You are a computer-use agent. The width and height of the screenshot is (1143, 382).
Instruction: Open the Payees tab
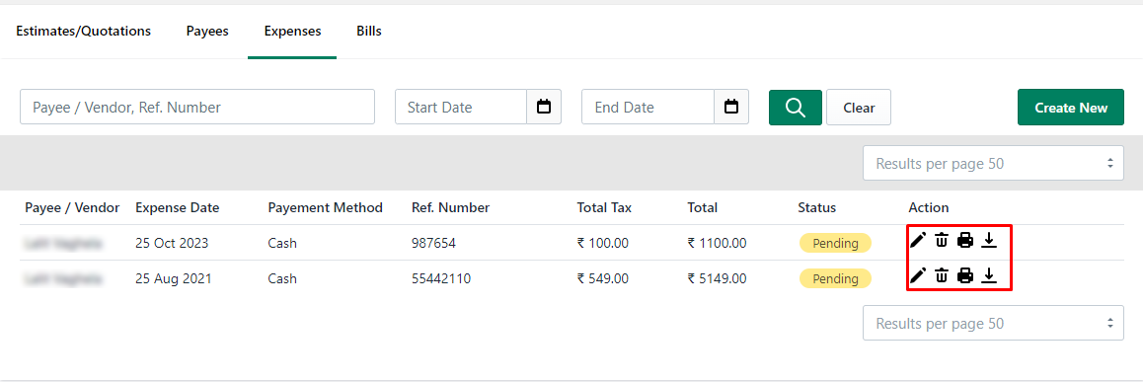click(207, 32)
